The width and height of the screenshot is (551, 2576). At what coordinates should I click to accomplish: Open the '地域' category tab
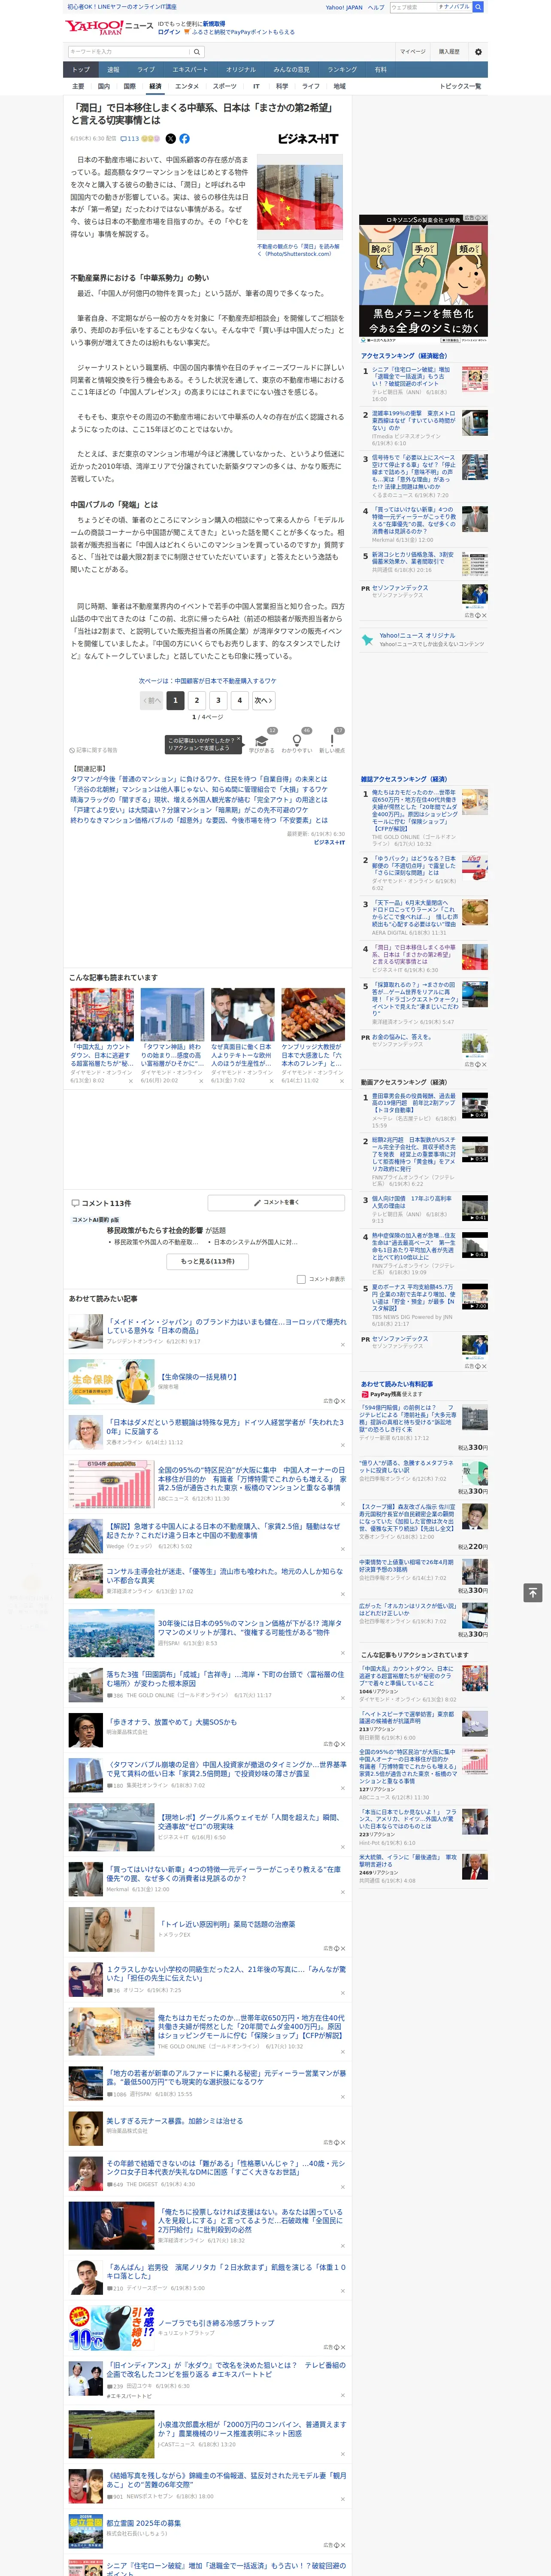[339, 86]
